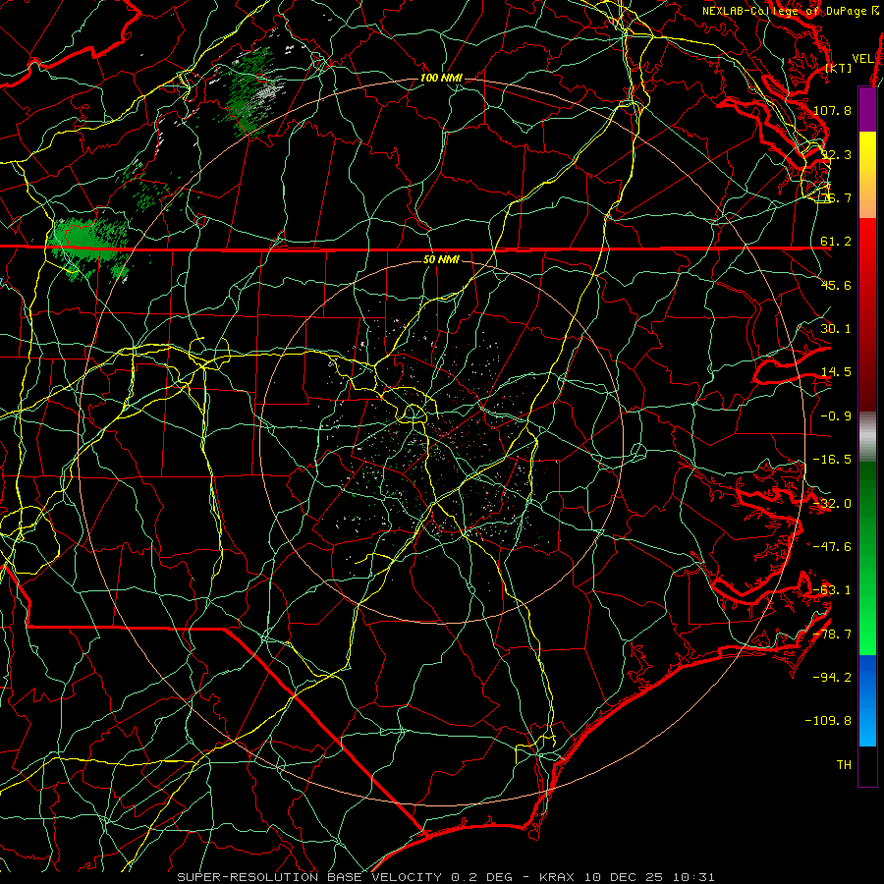
Task: Select the -109.8 value on velocity scale
Action: [829, 721]
